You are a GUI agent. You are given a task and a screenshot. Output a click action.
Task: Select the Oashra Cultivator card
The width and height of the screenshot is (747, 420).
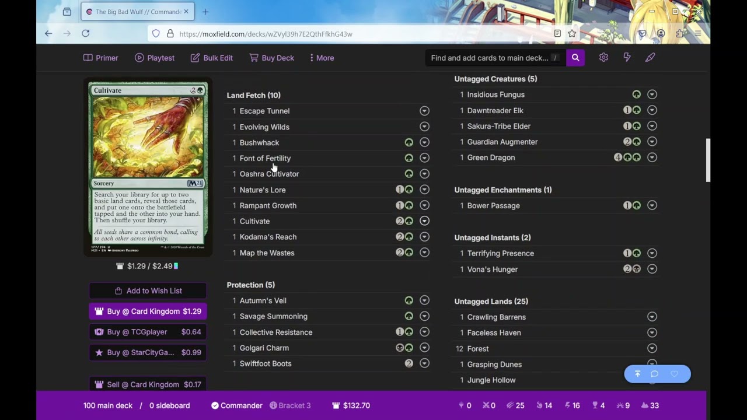(x=269, y=174)
